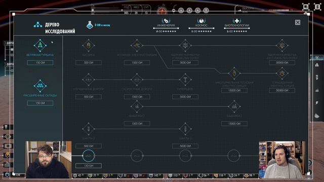Screen dimensions: 324x182
Task: Click the И-04 milestone circle
Action: 234,156
